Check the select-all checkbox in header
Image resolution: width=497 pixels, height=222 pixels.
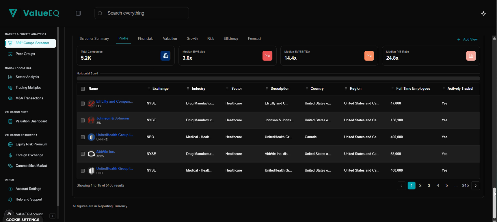pos(83,89)
